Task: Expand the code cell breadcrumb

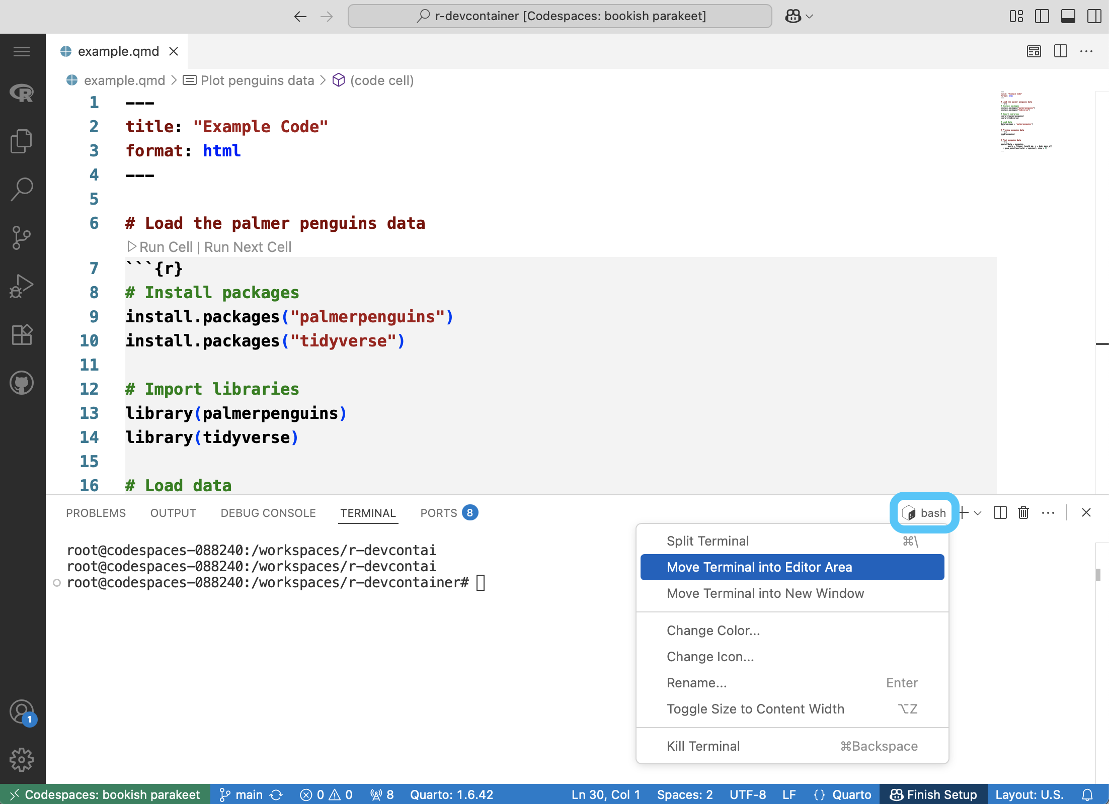Action: pyautogui.click(x=373, y=80)
